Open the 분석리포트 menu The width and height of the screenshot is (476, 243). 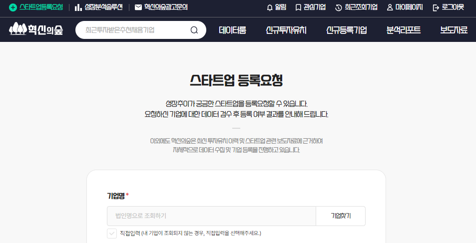pos(404,30)
